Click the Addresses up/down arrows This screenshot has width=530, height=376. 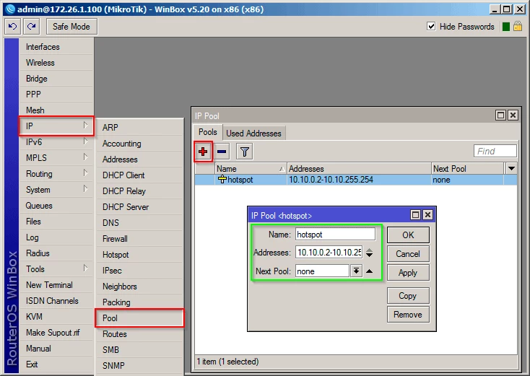point(370,253)
